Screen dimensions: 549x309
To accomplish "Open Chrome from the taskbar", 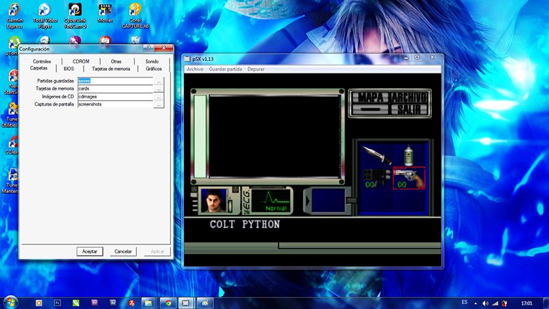I will (x=168, y=303).
